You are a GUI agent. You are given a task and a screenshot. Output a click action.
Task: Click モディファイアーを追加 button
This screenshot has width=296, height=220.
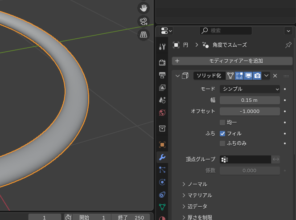coord(232,61)
